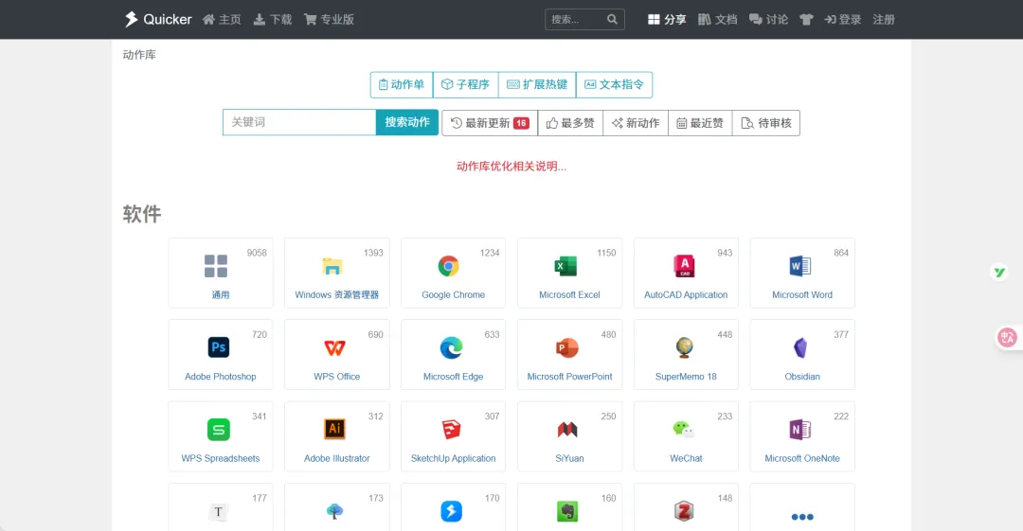Switch to the 动作单 tab
Viewport: 1023px width, 531px height.
coord(402,85)
